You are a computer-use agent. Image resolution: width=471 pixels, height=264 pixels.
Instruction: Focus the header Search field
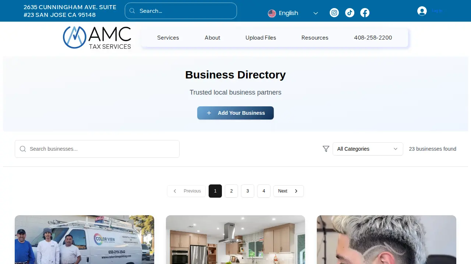(x=181, y=11)
